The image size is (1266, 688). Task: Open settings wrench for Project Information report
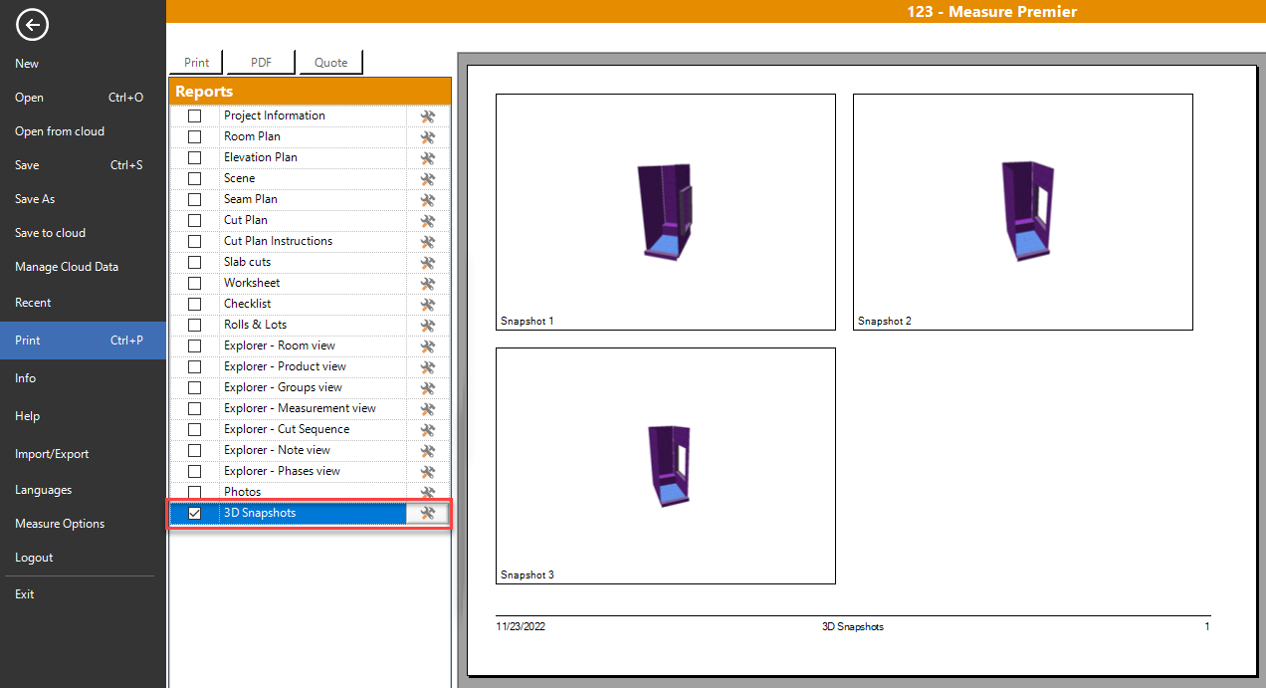(427, 115)
